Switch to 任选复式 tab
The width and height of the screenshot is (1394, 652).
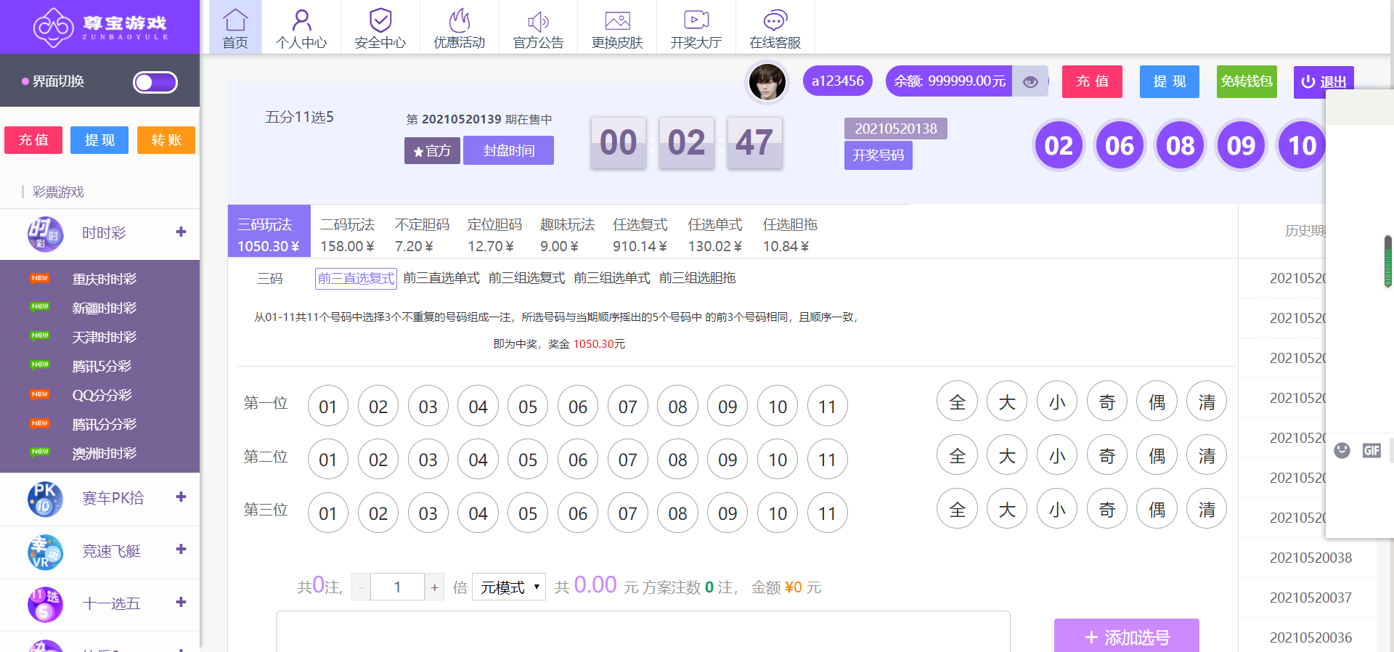[x=640, y=235]
